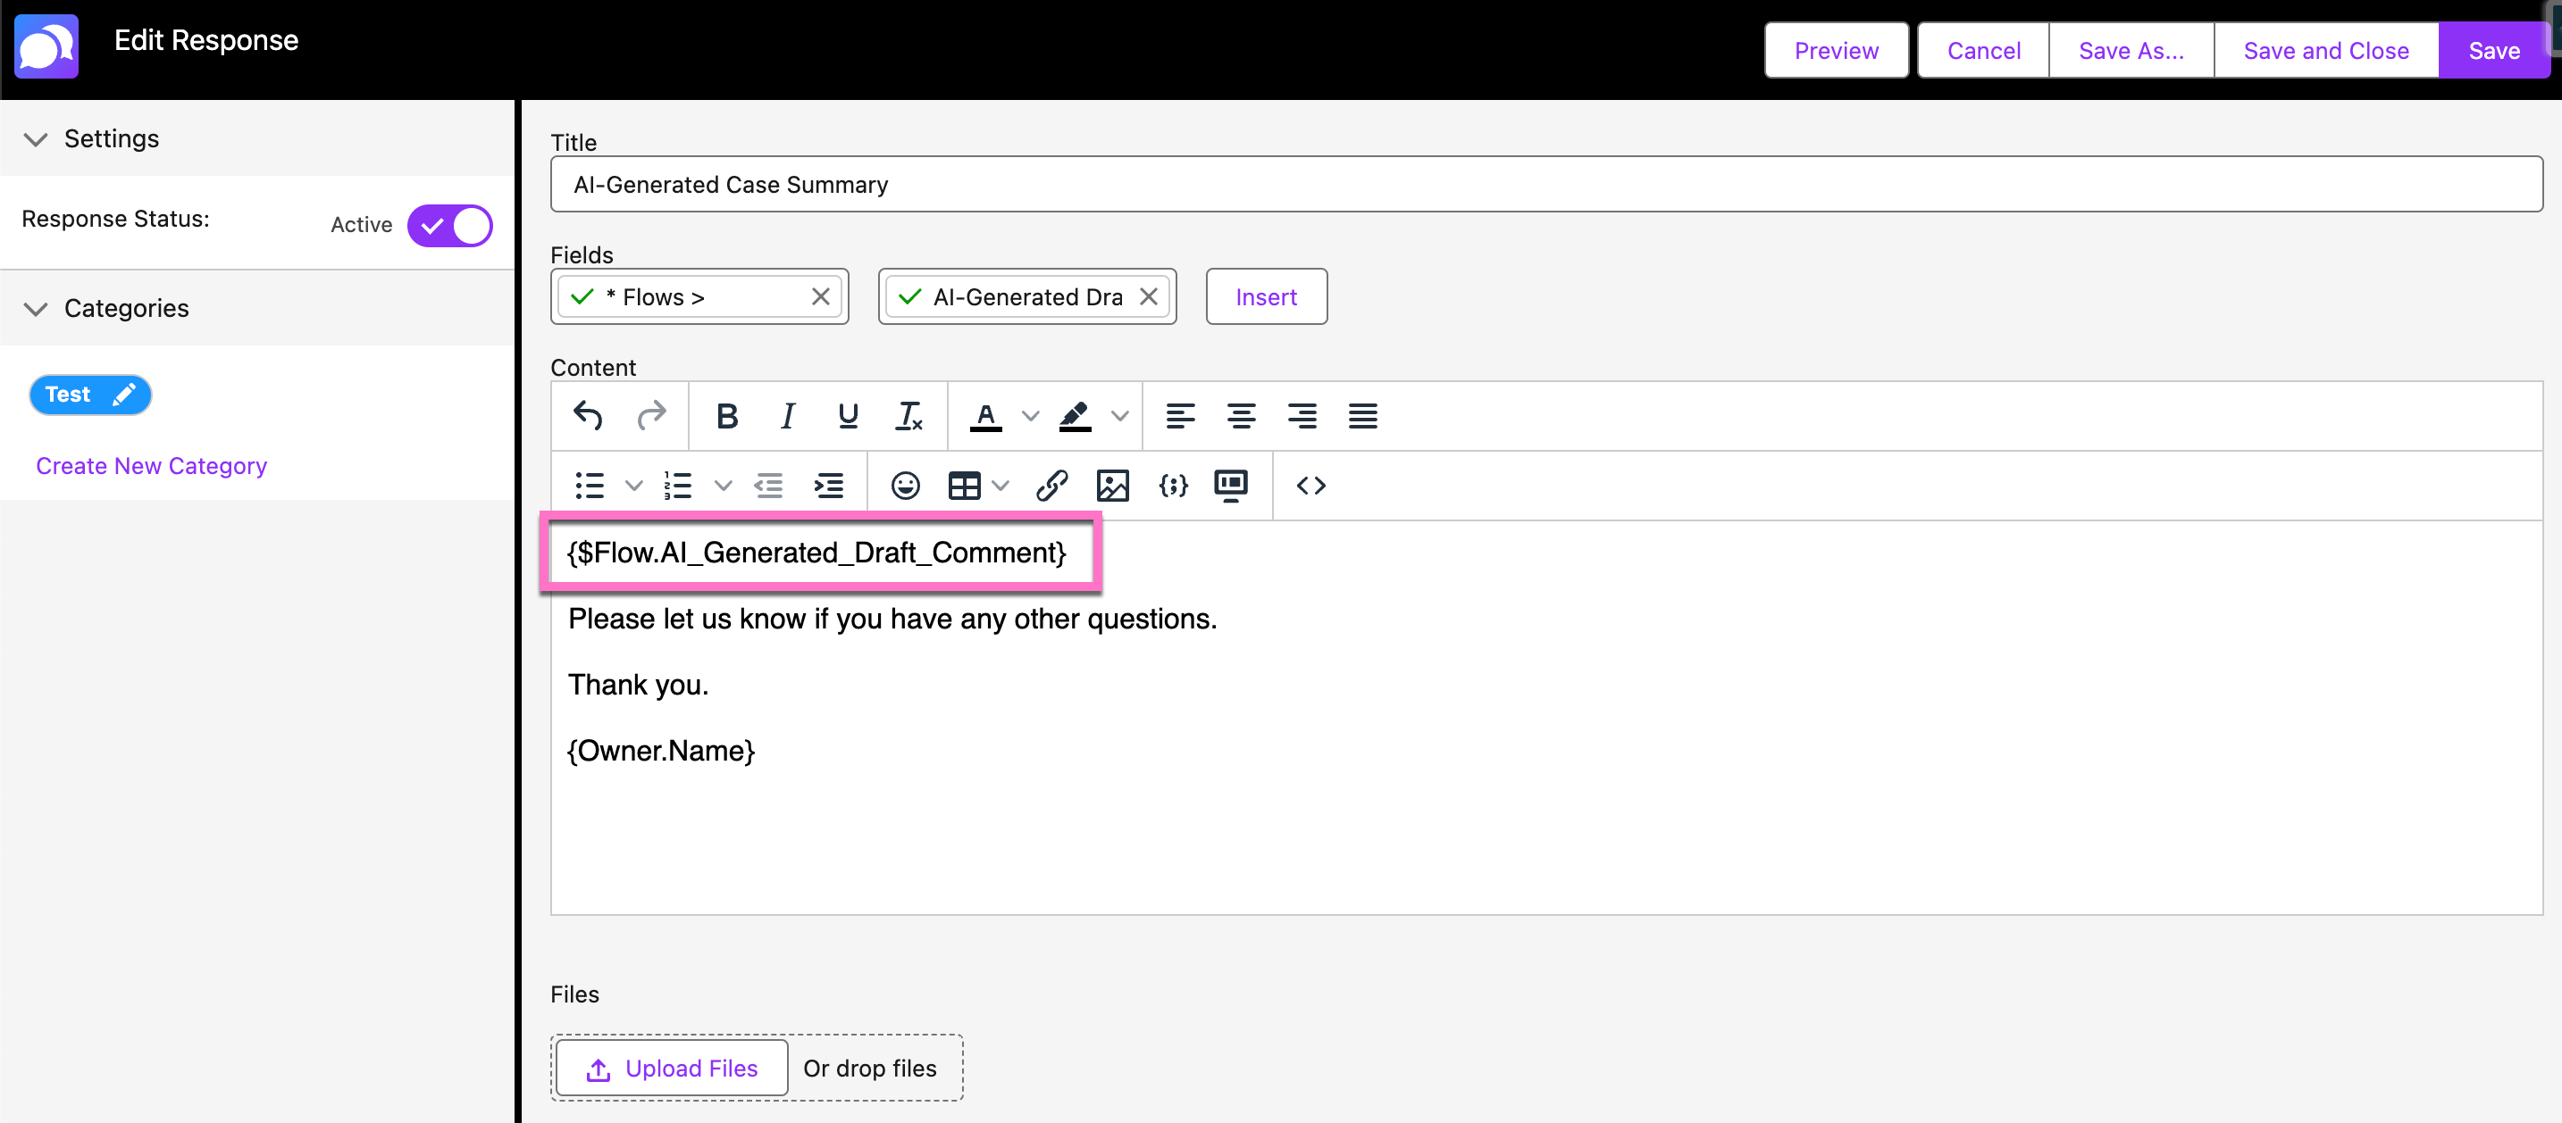Toggle underline formatting
2562x1123 pixels.
848,415
